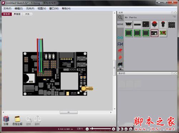This screenshot has height=133, width=179.
Task: Open the Arduino parts bin
Action: 120,38
